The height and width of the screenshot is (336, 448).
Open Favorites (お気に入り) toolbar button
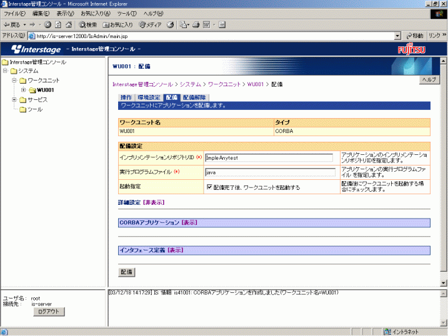point(117,25)
